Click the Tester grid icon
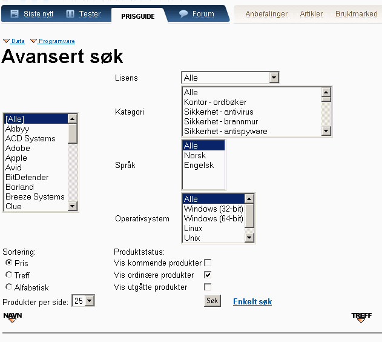The height and width of the screenshot is (342, 382). point(70,14)
